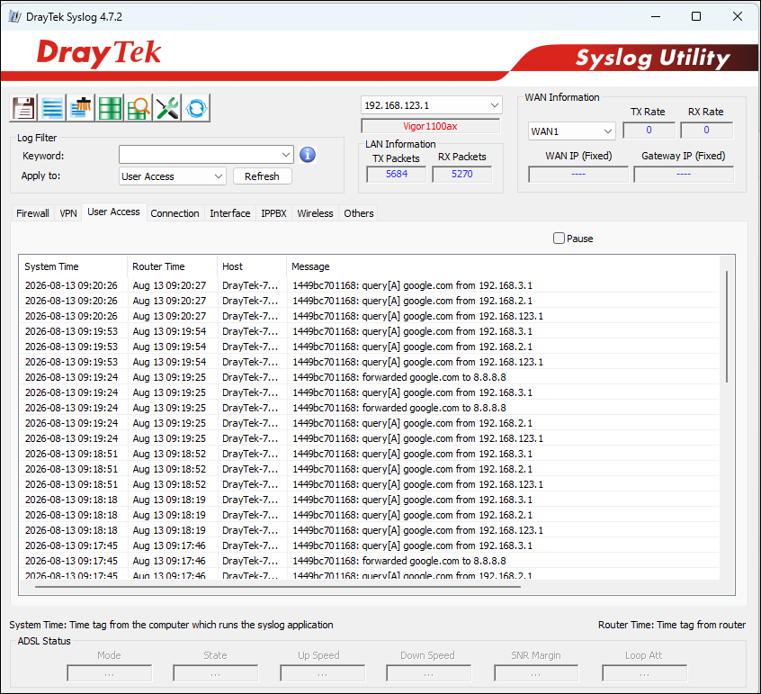
Task: Switch to the Firewall tab
Action: pyautogui.click(x=32, y=213)
